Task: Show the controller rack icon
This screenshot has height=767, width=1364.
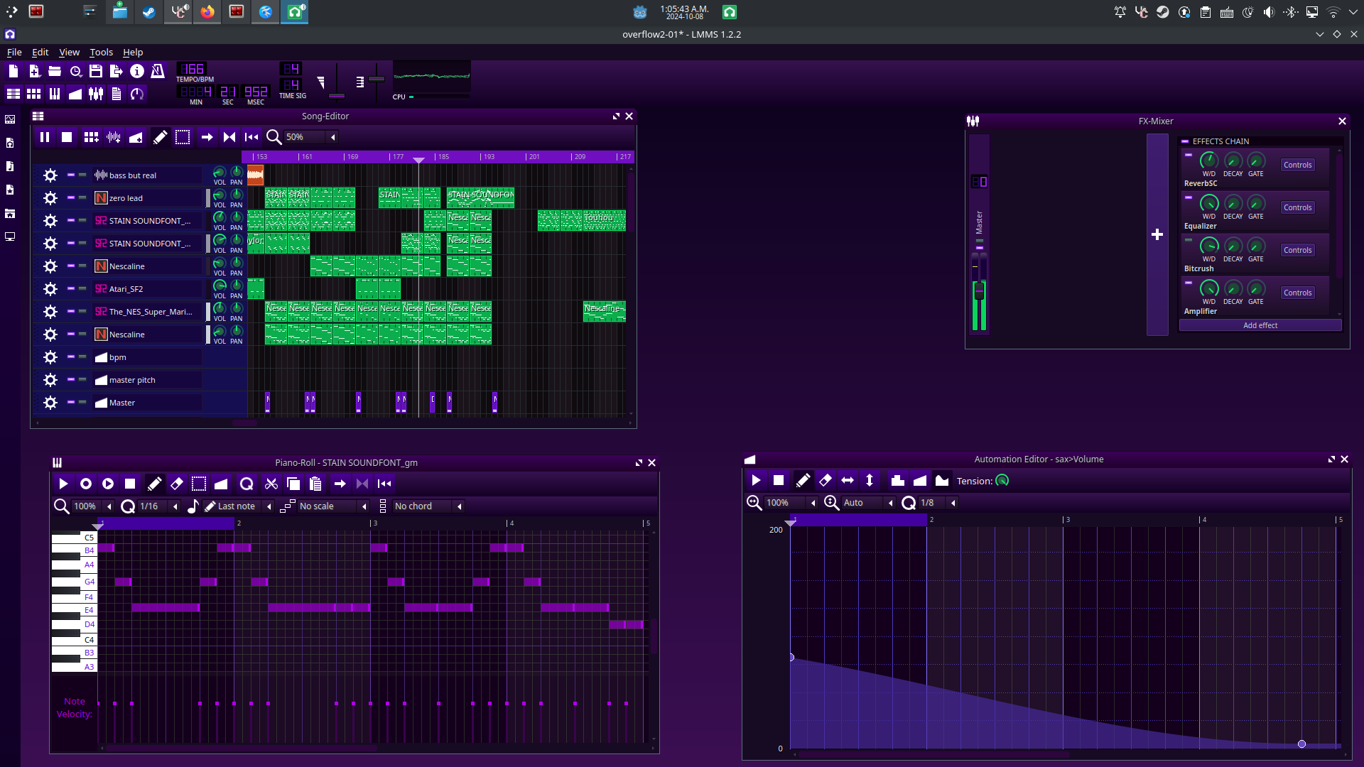Action: (137, 94)
